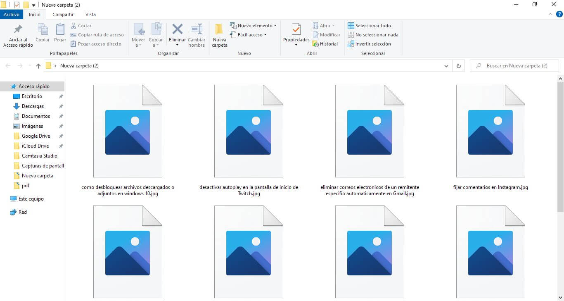
Task: Open Escritorio in the sidebar
Action: click(32, 96)
